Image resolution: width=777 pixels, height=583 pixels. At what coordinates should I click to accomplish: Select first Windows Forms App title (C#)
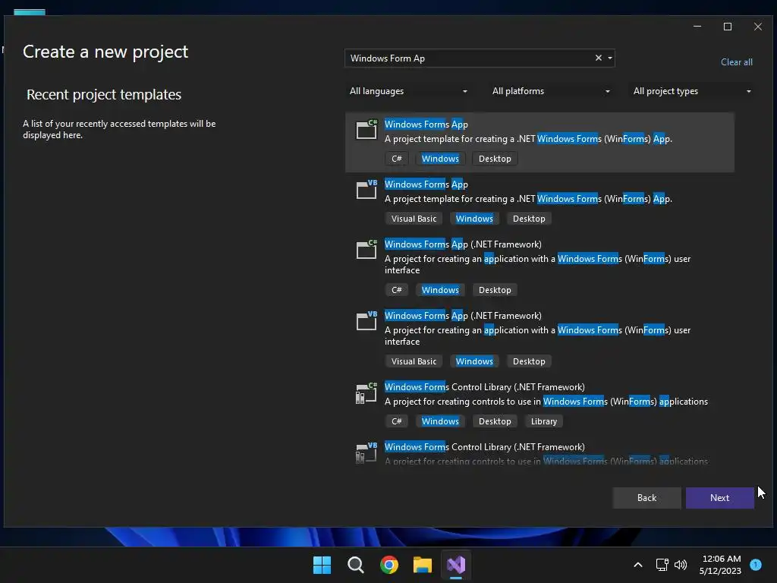426,124
